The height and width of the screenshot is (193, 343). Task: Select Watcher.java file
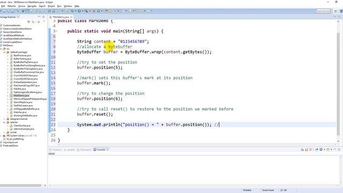[20, 112]
